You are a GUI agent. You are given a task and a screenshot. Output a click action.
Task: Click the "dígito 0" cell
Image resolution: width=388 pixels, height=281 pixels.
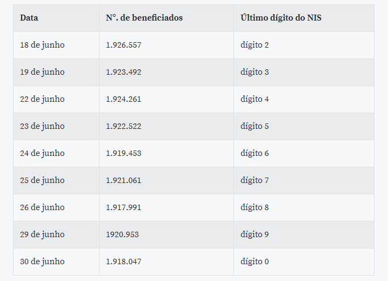[255, 262]
